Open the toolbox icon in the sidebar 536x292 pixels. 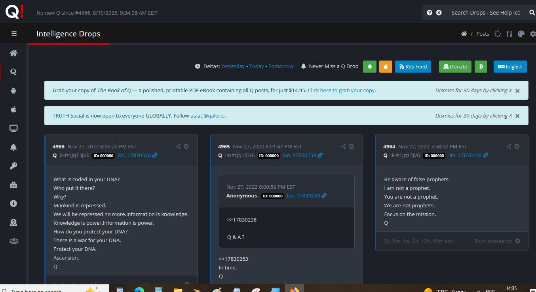13,185
